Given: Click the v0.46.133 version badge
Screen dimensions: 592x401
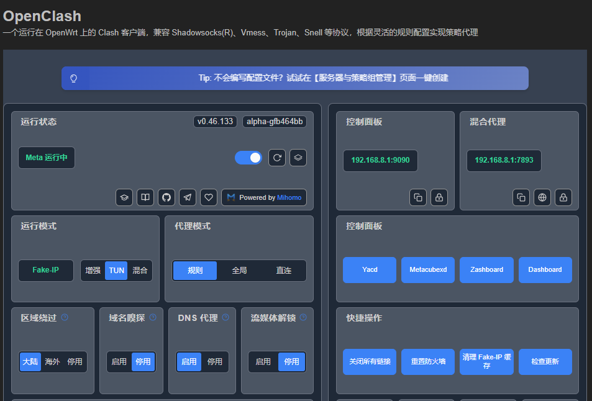Looking at the screenshot, I should click(215, 122).
